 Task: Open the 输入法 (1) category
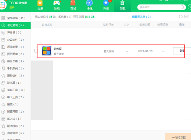click(x=15, y=119)
